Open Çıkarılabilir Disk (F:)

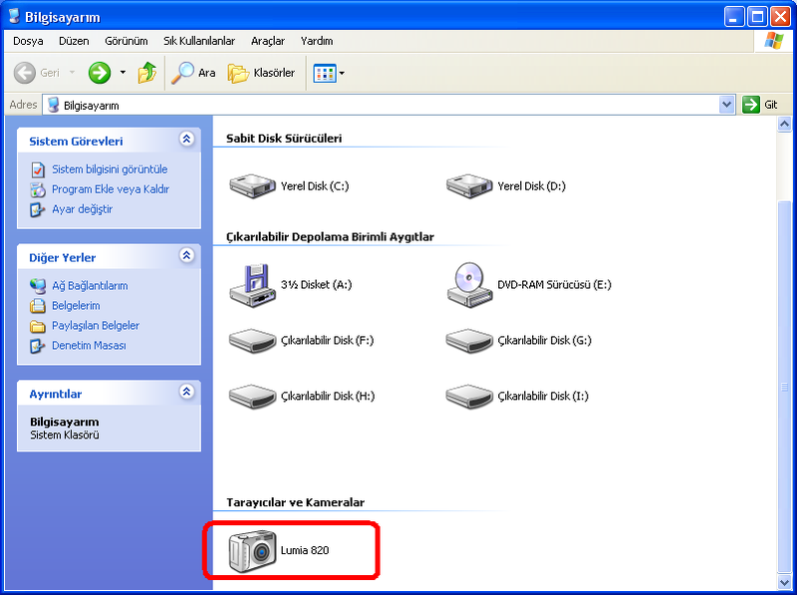click(x=253, y=341)
